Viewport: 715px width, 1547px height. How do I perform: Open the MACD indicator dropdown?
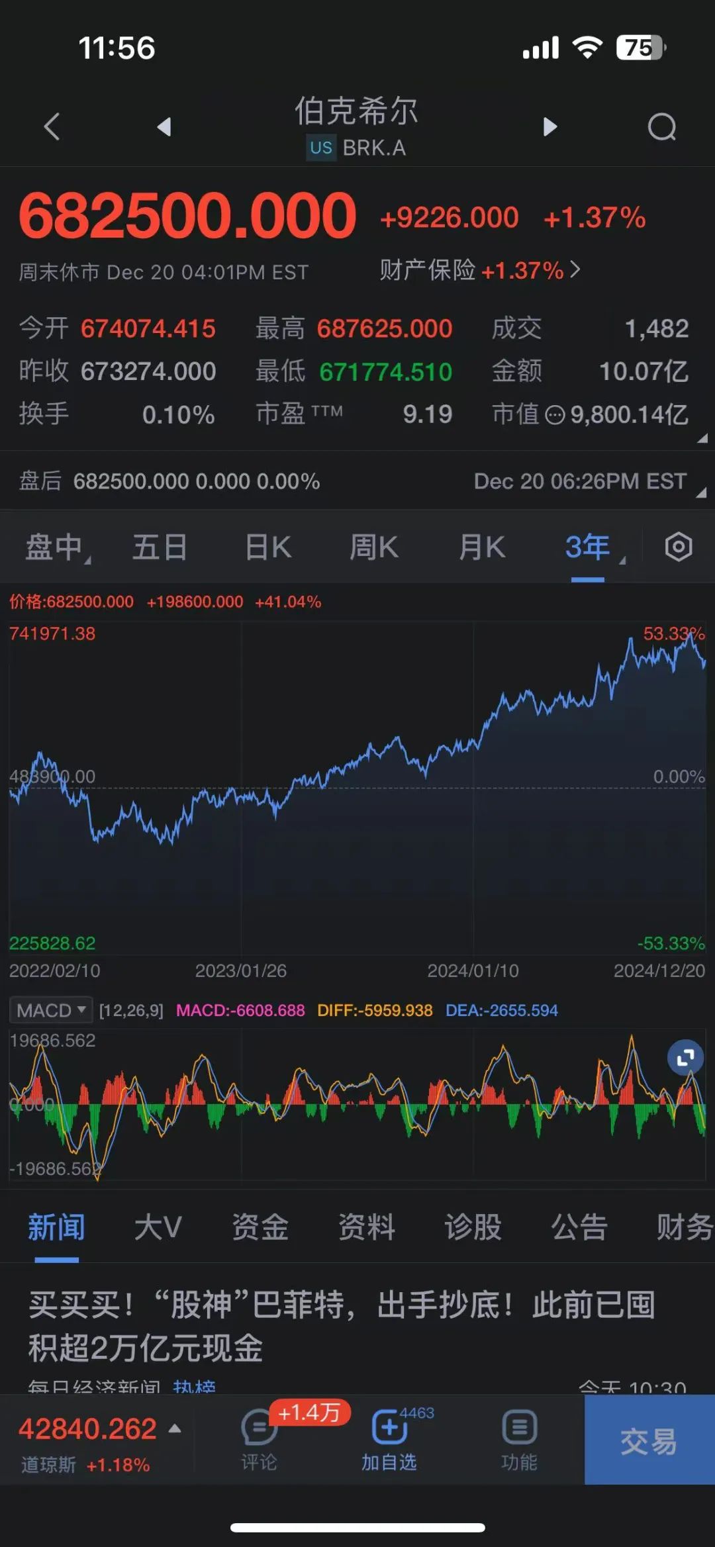(x=51, y=1010)
